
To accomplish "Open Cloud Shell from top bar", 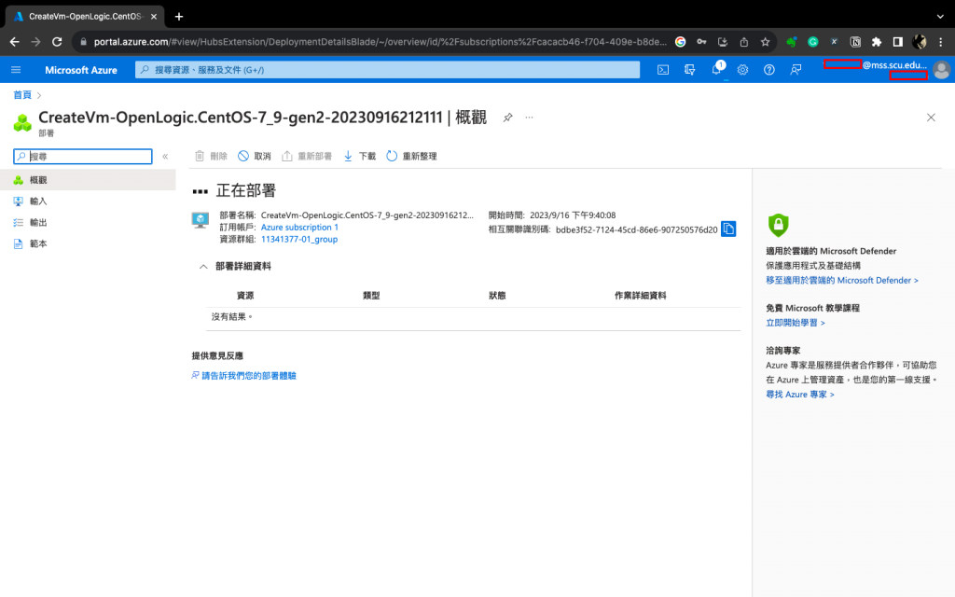I will [663, 70].
